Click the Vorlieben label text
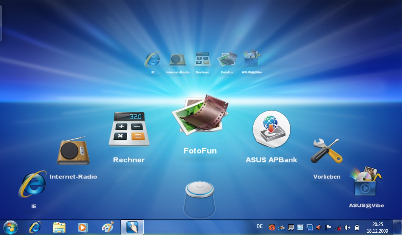The width and height of the screenshot is (402, 235). (x=327, y=177)
